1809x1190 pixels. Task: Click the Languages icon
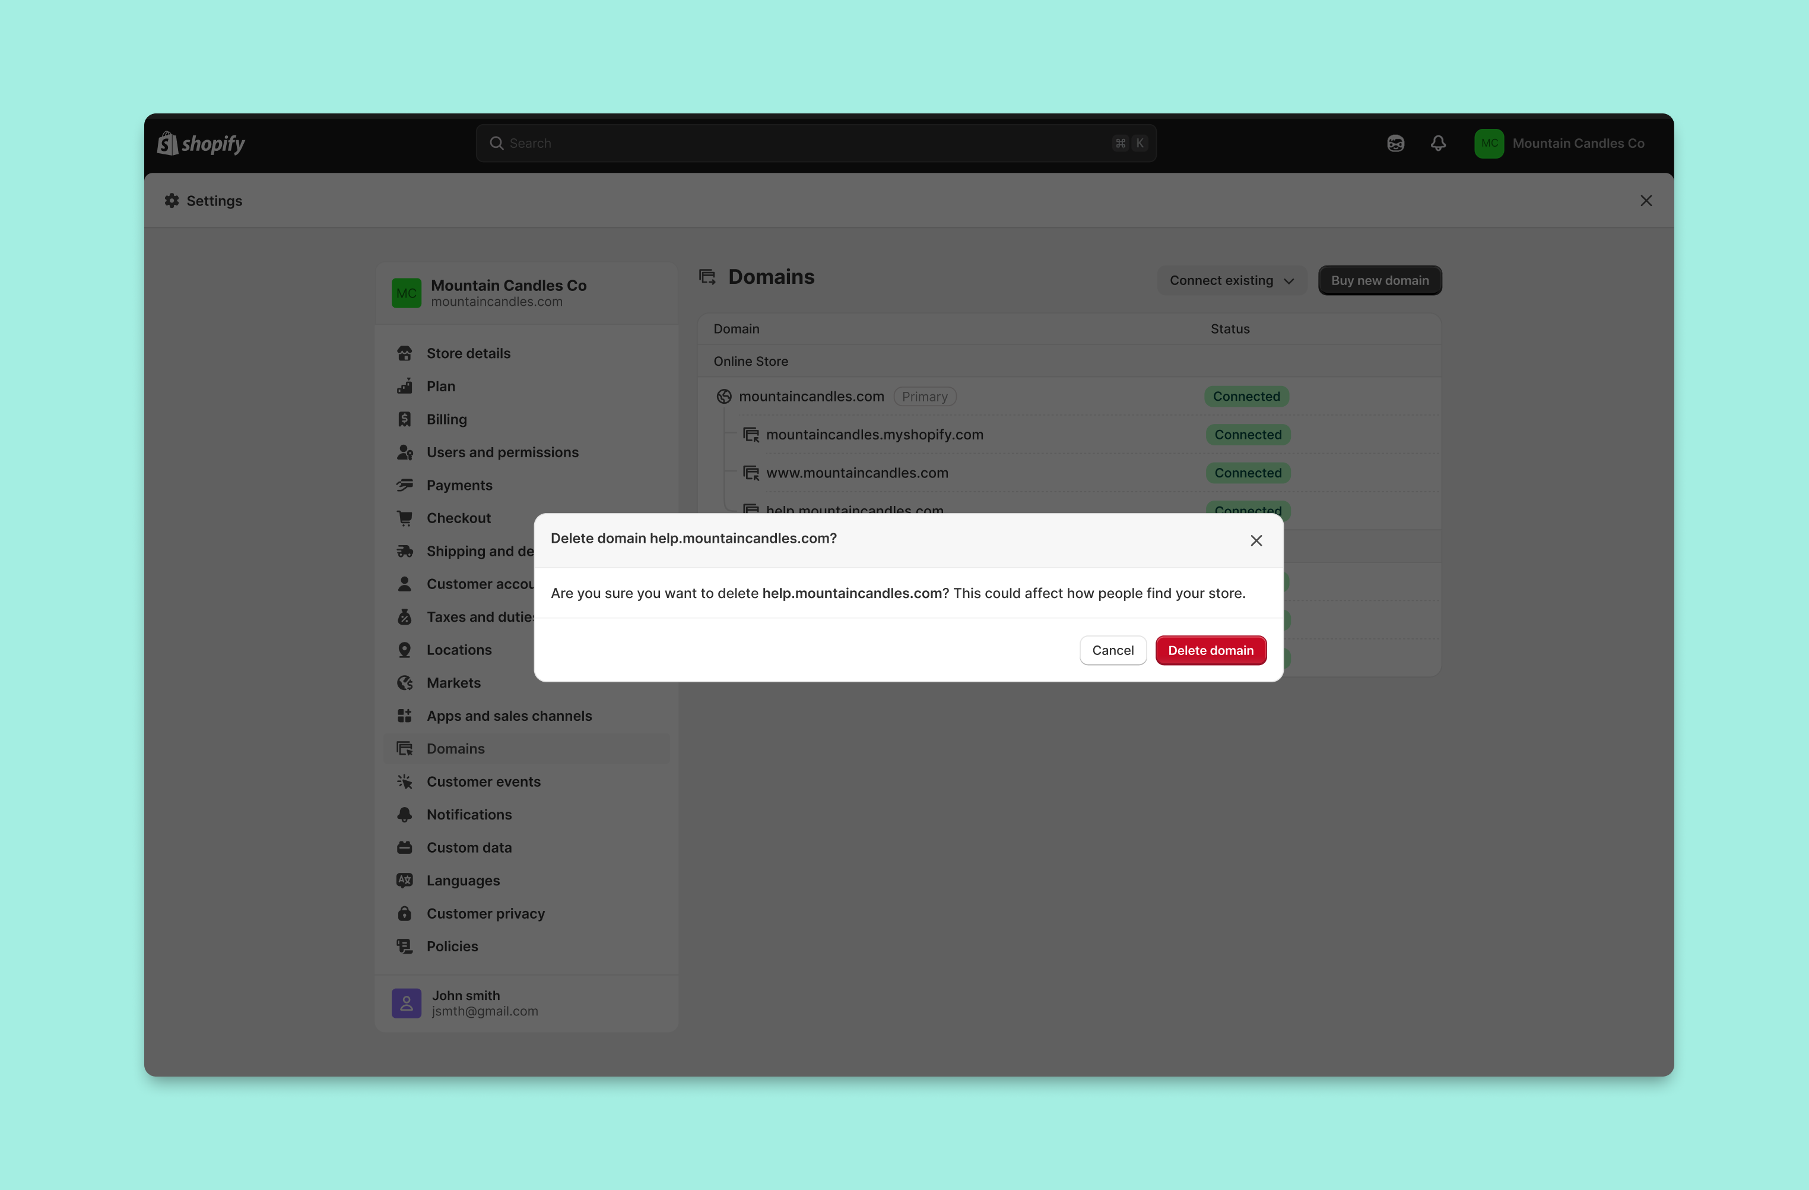pos(404,880)
